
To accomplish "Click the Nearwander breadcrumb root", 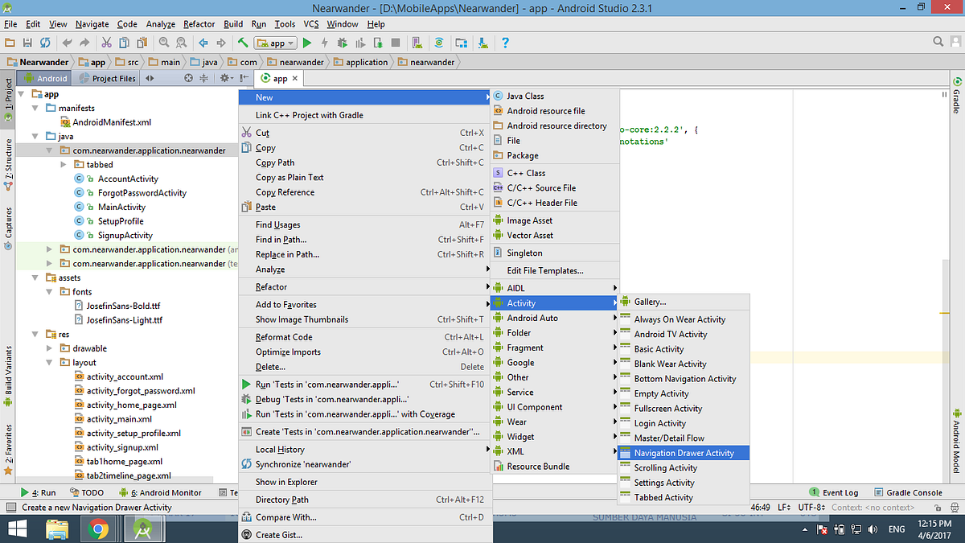I will point(37,62).
